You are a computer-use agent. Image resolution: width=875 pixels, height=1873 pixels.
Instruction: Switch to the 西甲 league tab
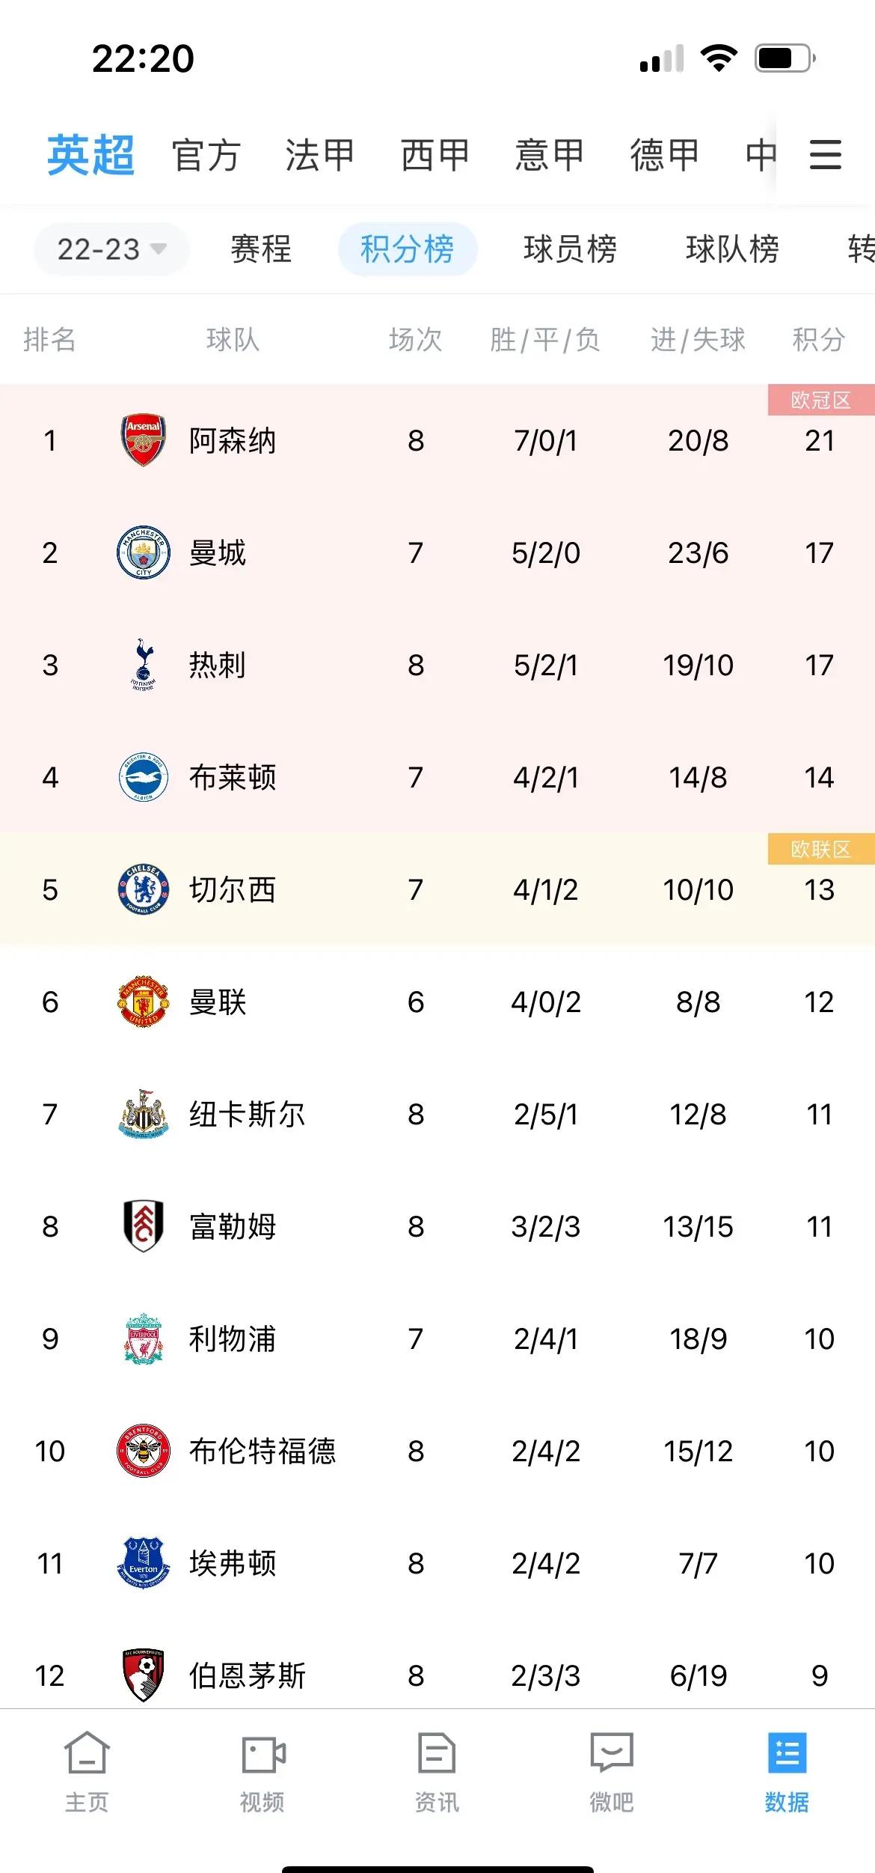point(435,155)
